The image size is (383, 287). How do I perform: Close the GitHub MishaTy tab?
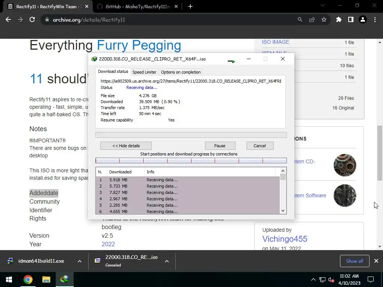click(177, 7)
